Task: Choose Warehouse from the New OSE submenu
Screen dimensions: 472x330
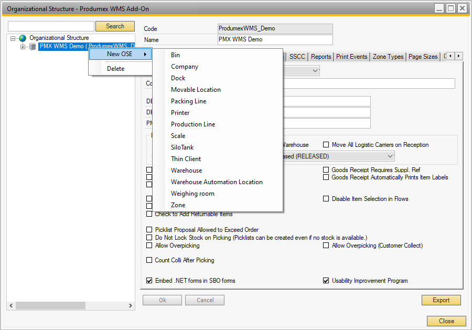Action: pyautogui.click(x=186, y=171)
